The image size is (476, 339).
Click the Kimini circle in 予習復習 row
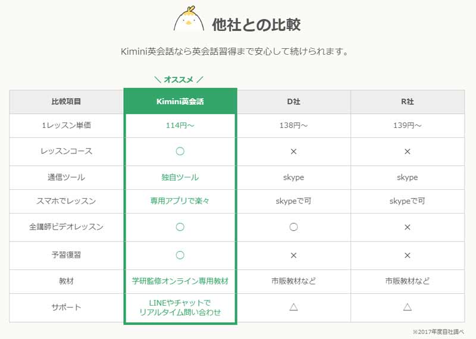coord(180,255)
